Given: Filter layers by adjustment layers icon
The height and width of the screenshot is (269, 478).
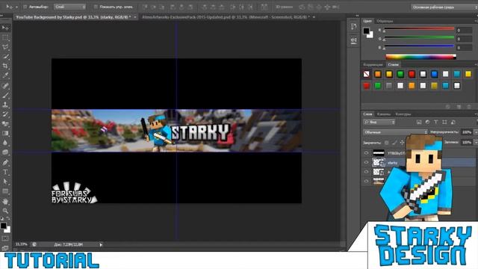Looking at the screenshot, I should coord(427,122).
